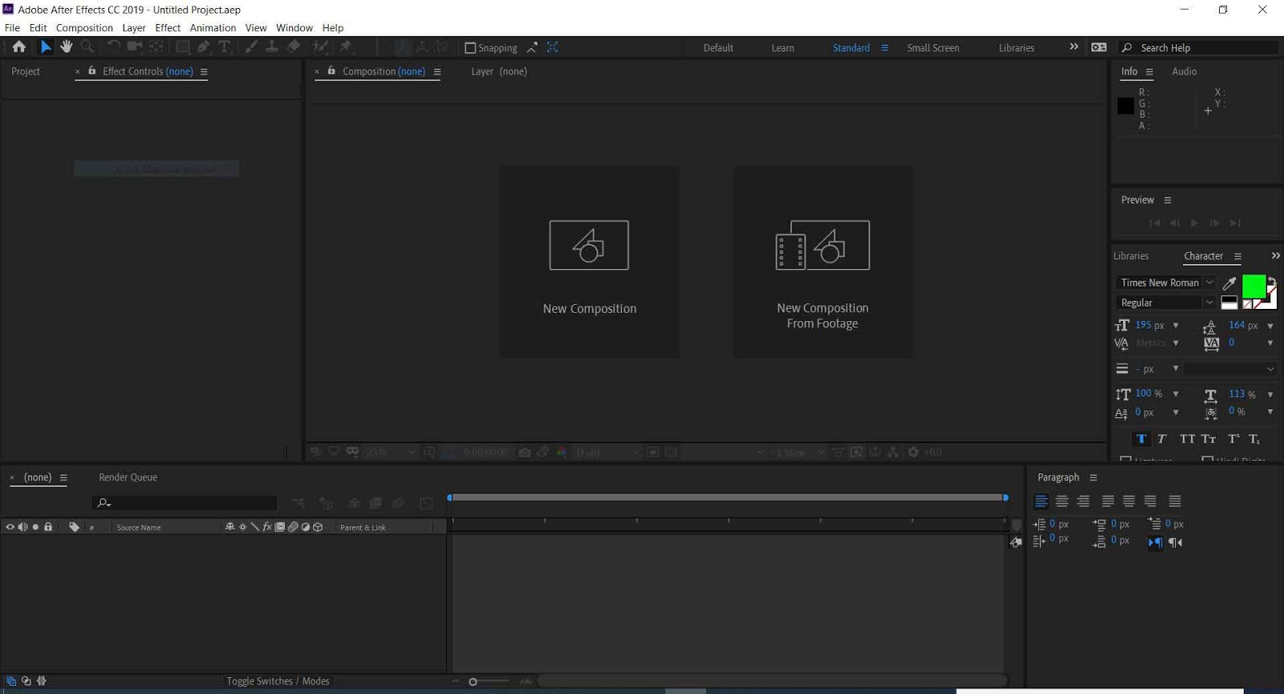Toggle the audio speaker column switch
This screenshot has height=694, width=1284.
pyautogui.click(x=22, y=527)
